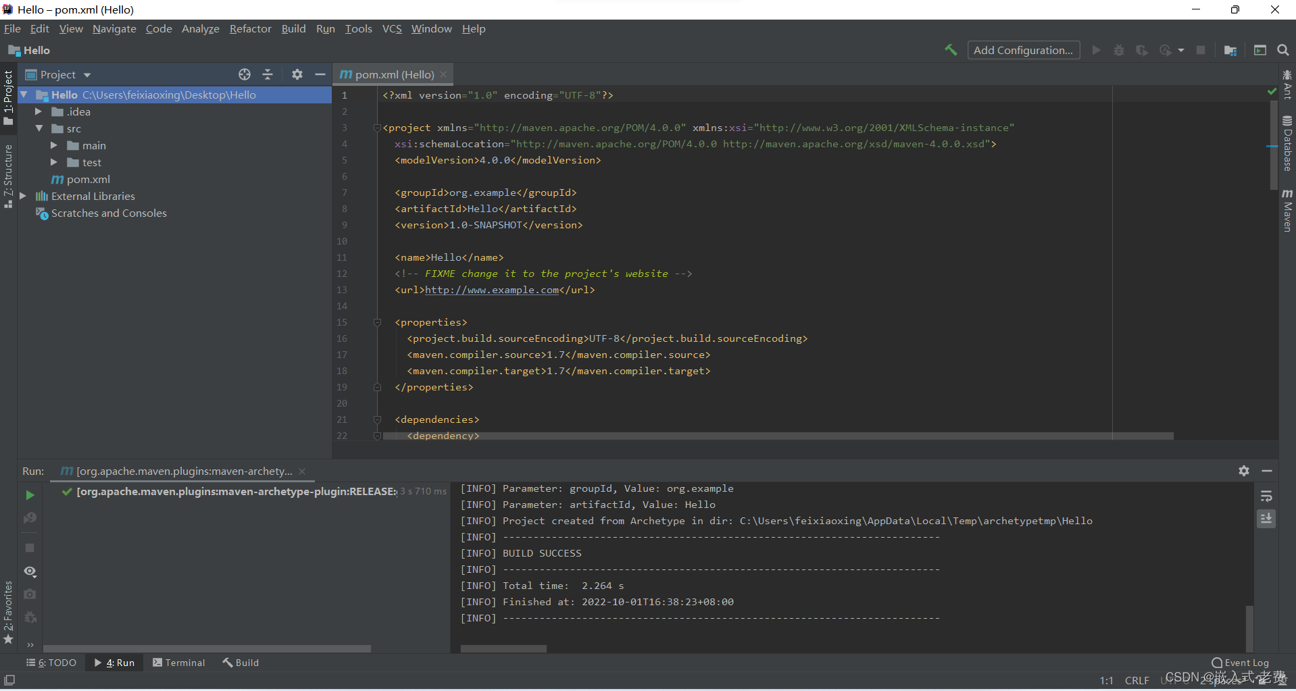Image resolution: width=1296 pixels, height=691 pixels.
Task: Fold the project tag in gutter
Action: tap(378, 128)
